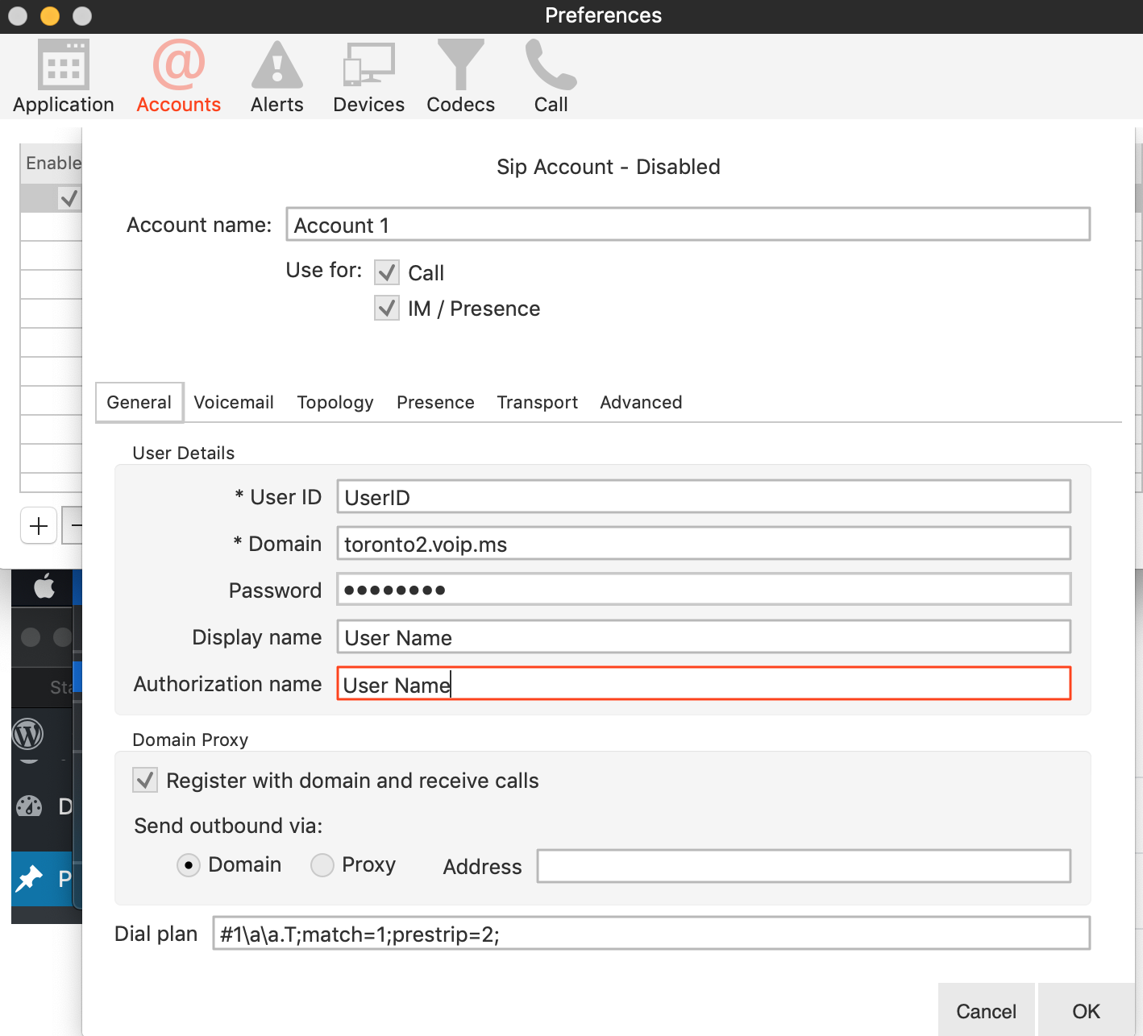This screenshot has width=1143, height=1036.
Task: Uncheck Register with domain and receive calls
Action: 145,780
